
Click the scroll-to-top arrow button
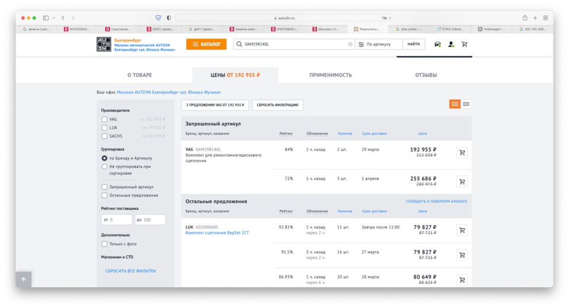tap(24, 280)
